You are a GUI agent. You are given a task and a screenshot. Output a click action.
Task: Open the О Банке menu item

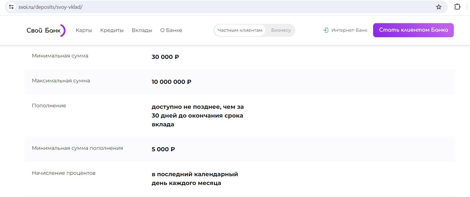[171, 30]
